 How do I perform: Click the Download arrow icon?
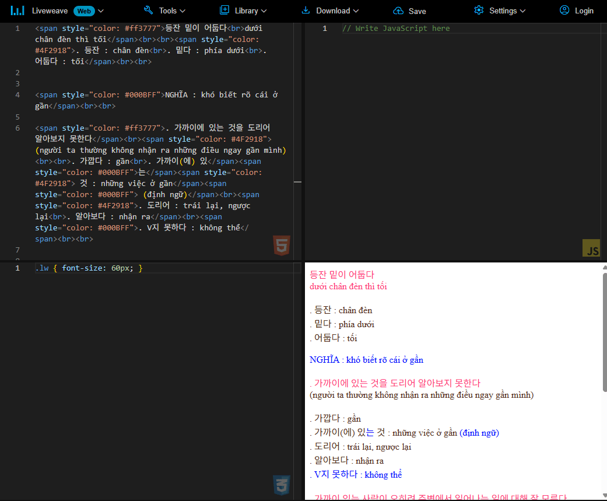point(306,10)
